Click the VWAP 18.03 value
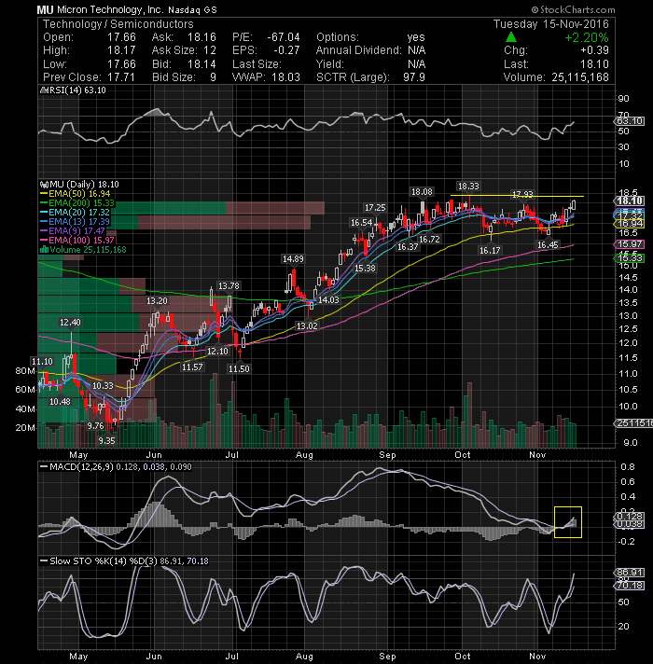The width and height of the screenshot is (653, 664). 285,77
